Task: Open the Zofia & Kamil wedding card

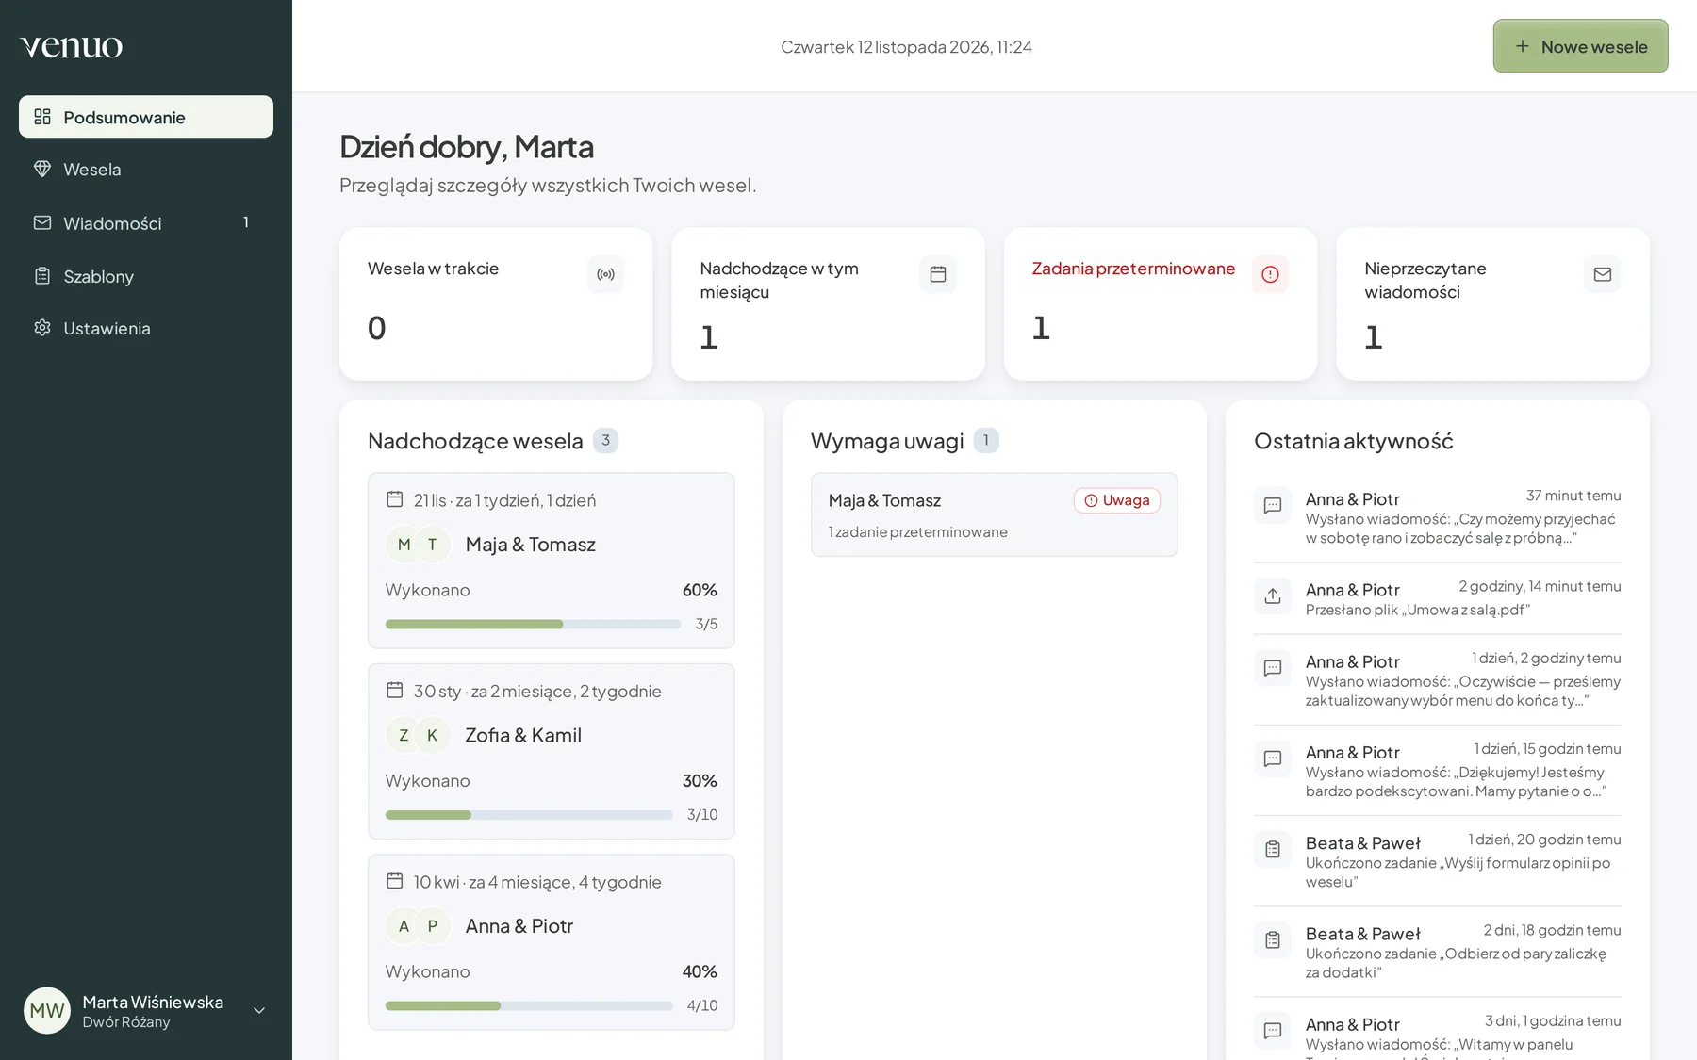Action: pos(552,751)
